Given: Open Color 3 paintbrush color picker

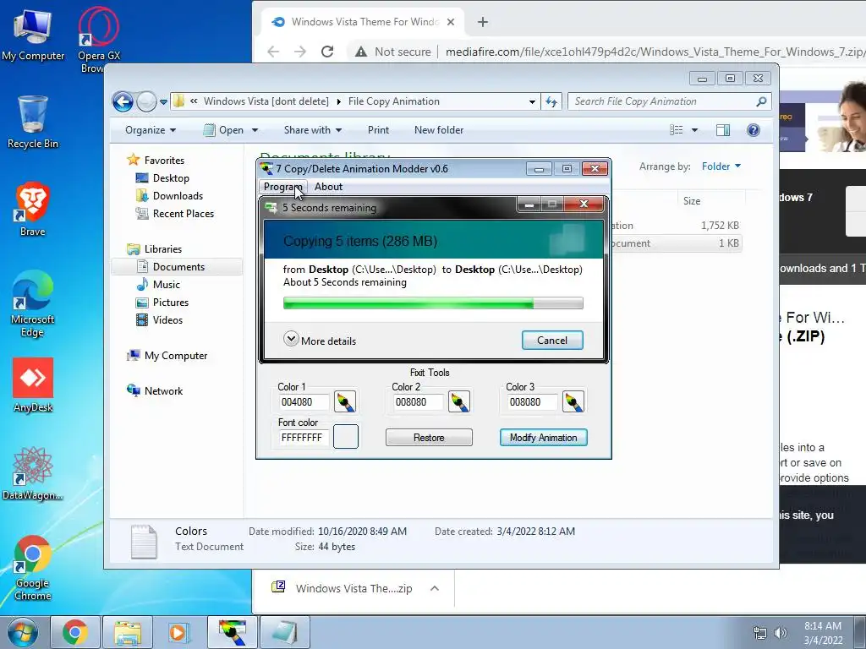Looking at the screenshot, I should click(573, 401).
